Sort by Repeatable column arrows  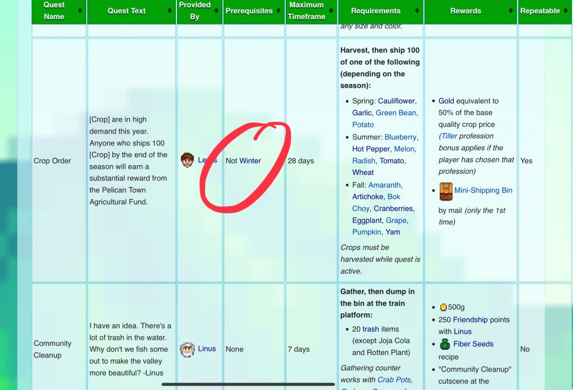point(566,11)
